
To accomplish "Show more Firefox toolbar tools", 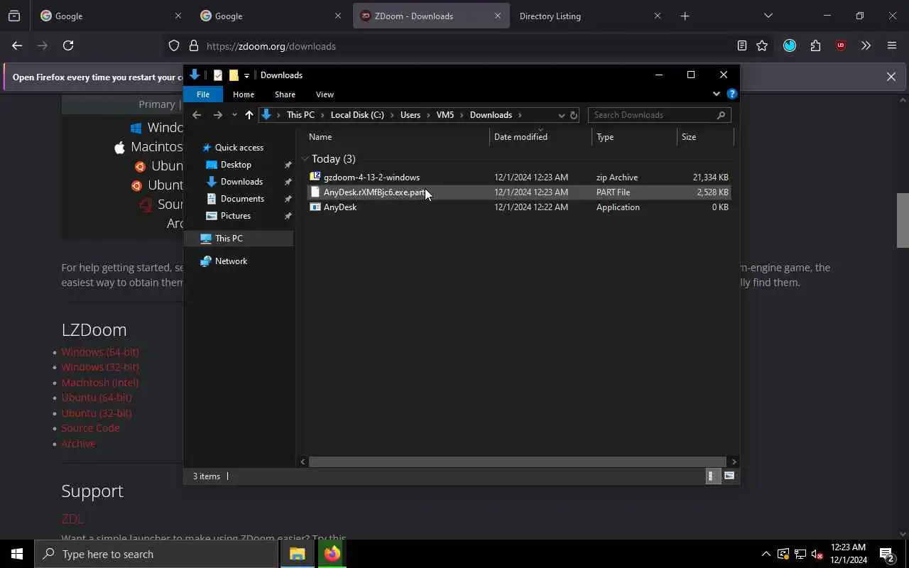I will (866, 45).
